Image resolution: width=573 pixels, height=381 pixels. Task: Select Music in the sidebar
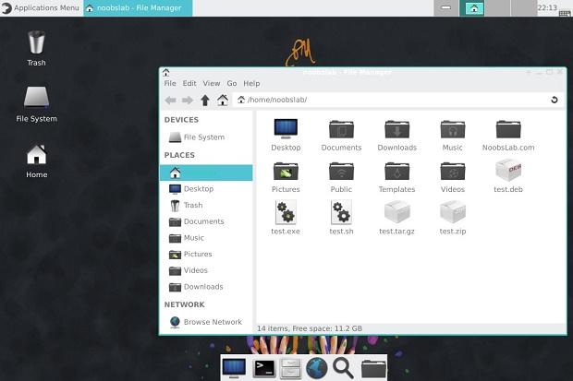(206, 238)
